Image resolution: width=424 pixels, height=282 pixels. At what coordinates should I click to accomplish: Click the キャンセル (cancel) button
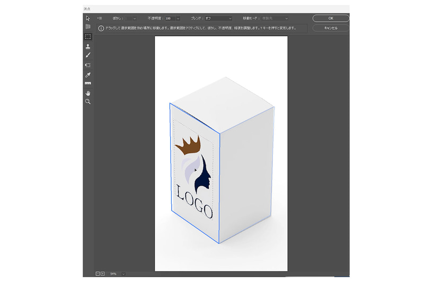pyautogui.click(x=331, y=28)
